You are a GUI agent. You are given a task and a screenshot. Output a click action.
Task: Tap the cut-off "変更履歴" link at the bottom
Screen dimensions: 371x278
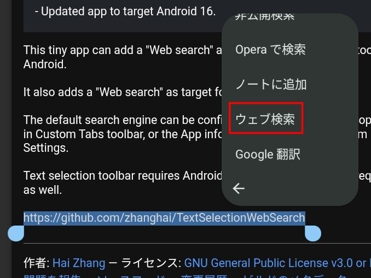(x=204, y=276)
